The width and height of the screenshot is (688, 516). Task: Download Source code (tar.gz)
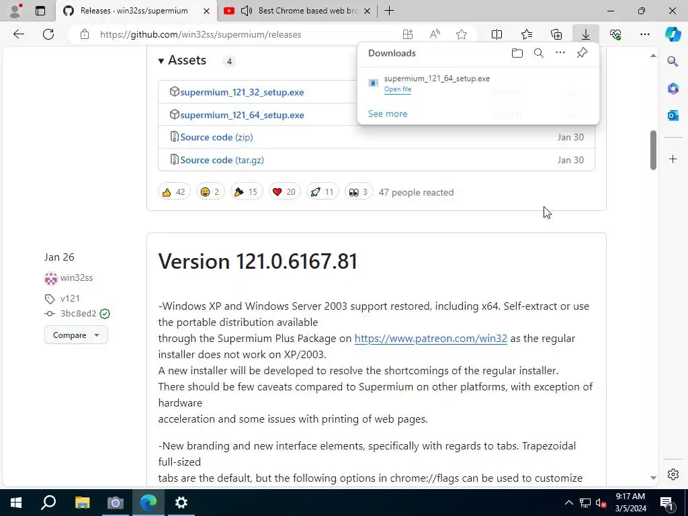pos(222,160)
